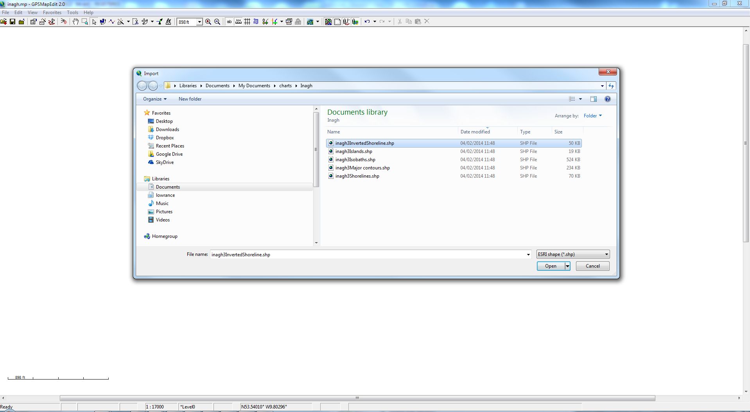Image resolution: width=750 pixels, height=412 pixels.
Task: Toggle the show nodes icon
Action: point(265,22)
